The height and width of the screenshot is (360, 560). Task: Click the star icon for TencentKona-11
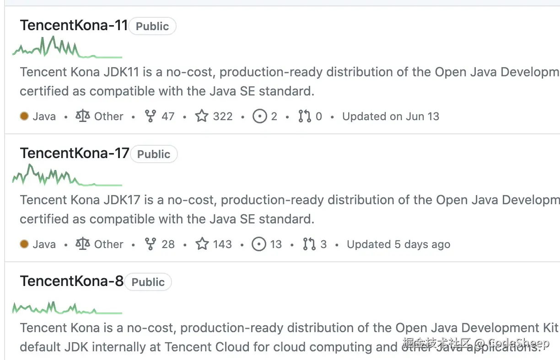click(x=202, y=116)
